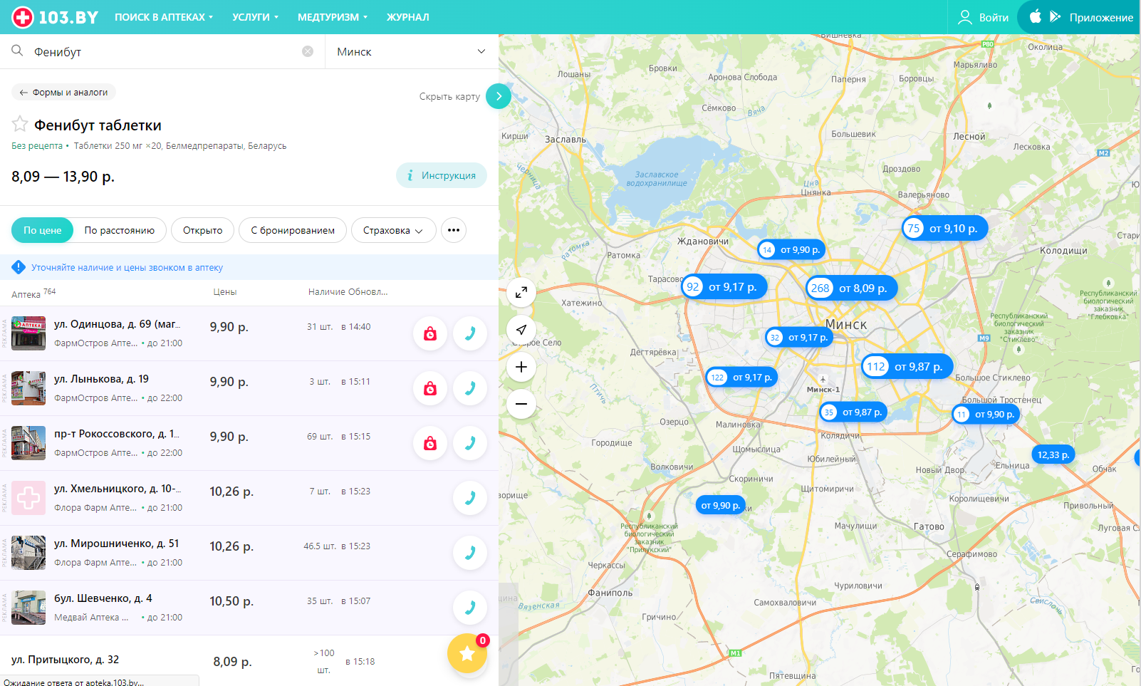This screenshot has width=1141, height=686.
Task: Reserve the drug at ул. Лынькова, д. 19
Action: 430,388
